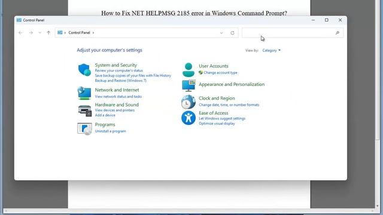Open the Ease of Access icon
This screenshot has width=383, height=215.
tap(189, 118)
